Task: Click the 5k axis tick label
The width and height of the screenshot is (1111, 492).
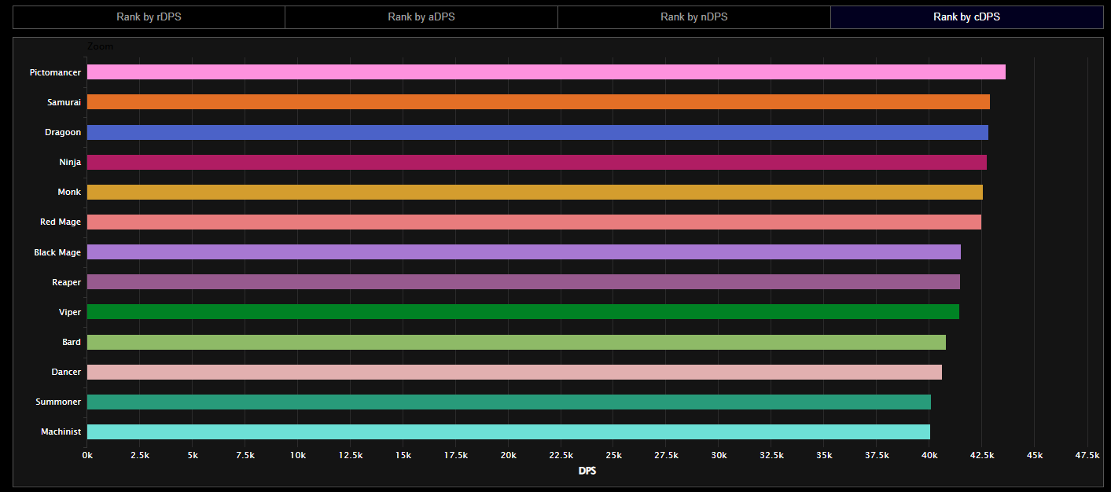Action: click(x=193, y=456)
